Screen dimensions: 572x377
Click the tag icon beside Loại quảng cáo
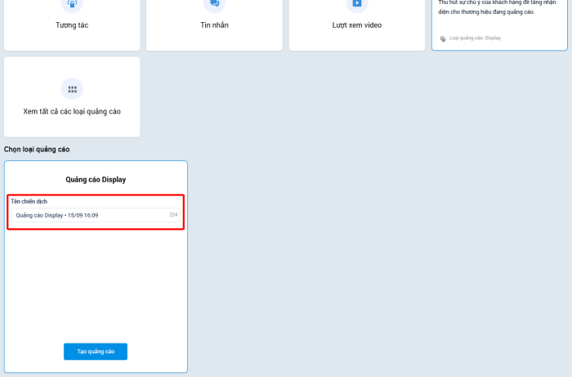tap(443, 38)
